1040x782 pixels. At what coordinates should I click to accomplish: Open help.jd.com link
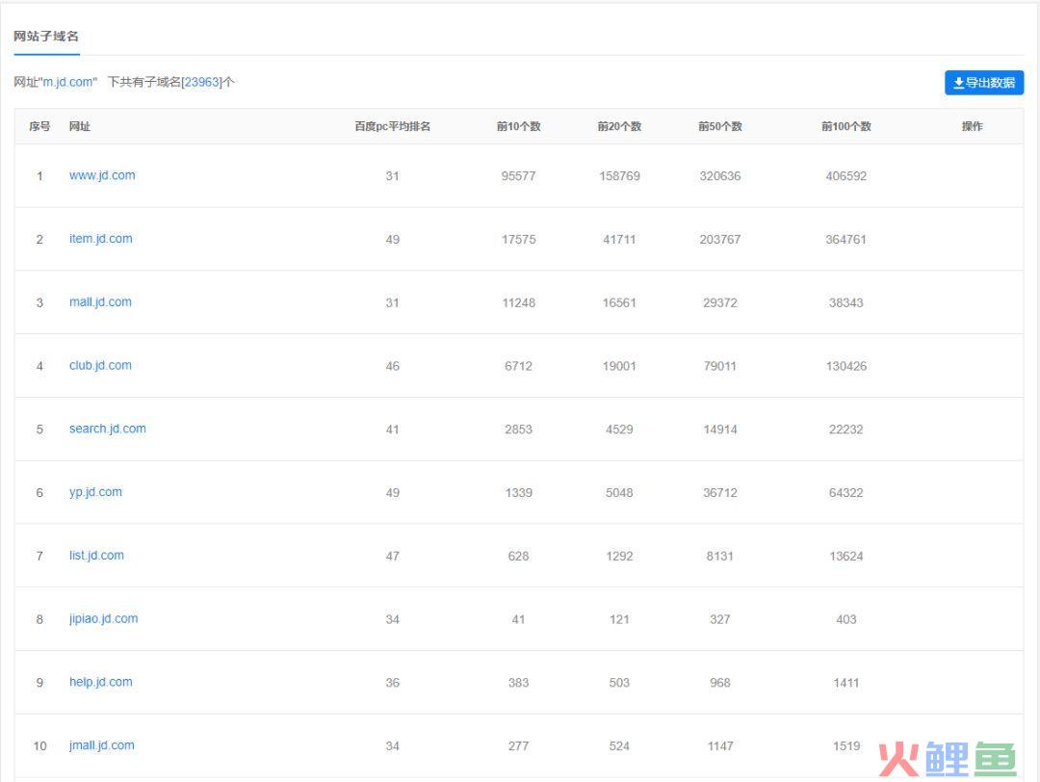tap(101, 683)
